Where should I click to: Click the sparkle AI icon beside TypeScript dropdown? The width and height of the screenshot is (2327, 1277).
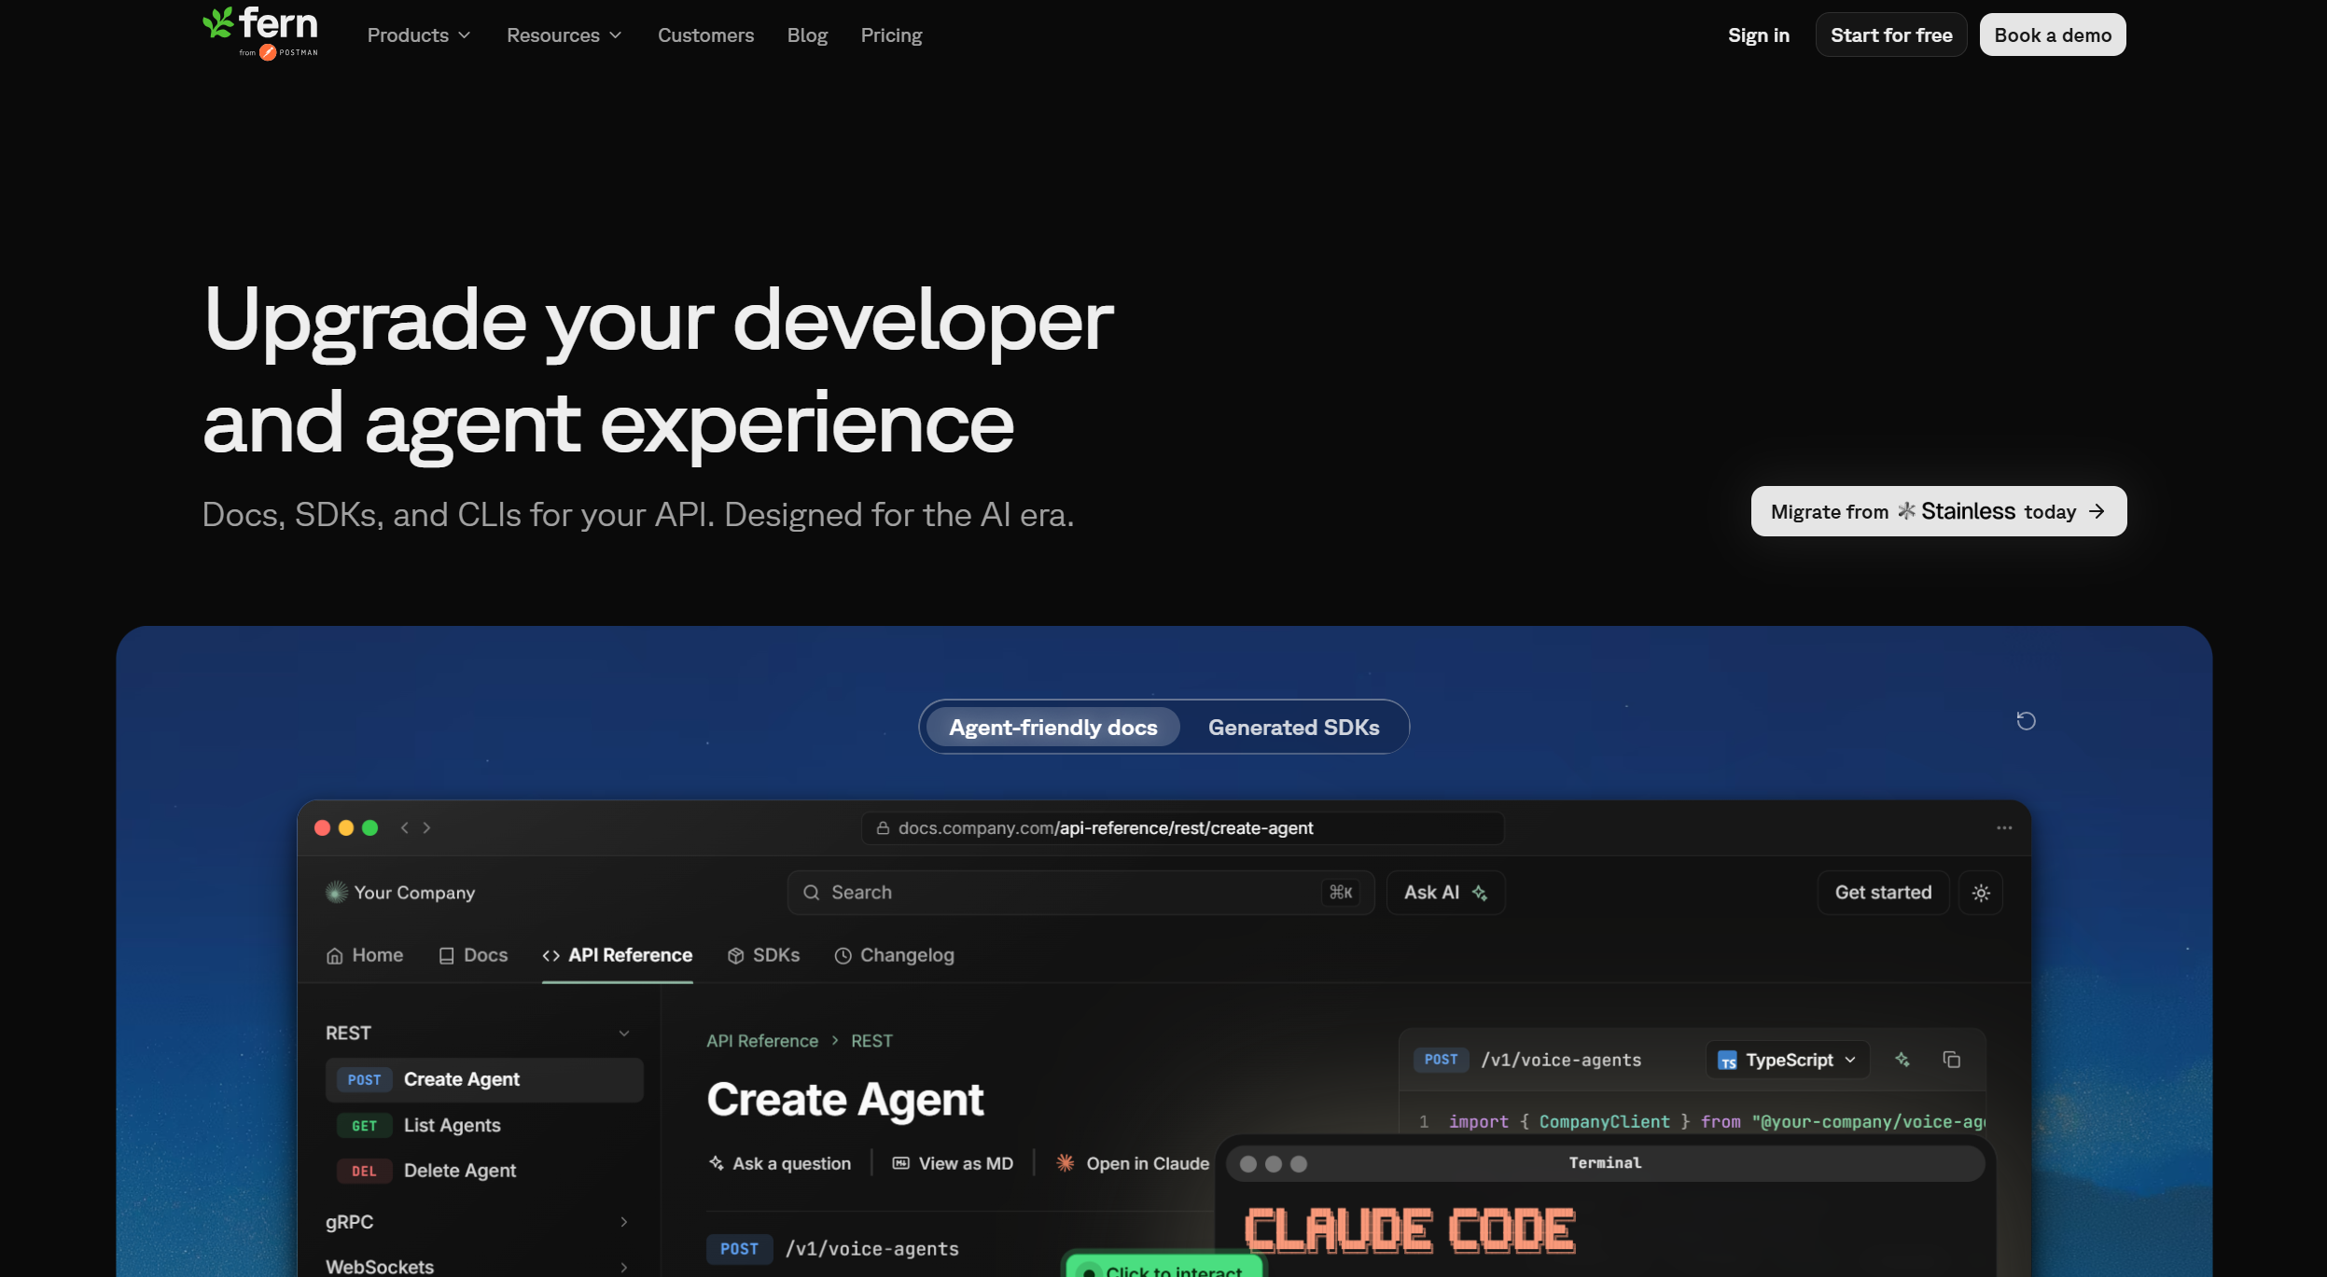pyautogui.click(x=1902, y=1060)
